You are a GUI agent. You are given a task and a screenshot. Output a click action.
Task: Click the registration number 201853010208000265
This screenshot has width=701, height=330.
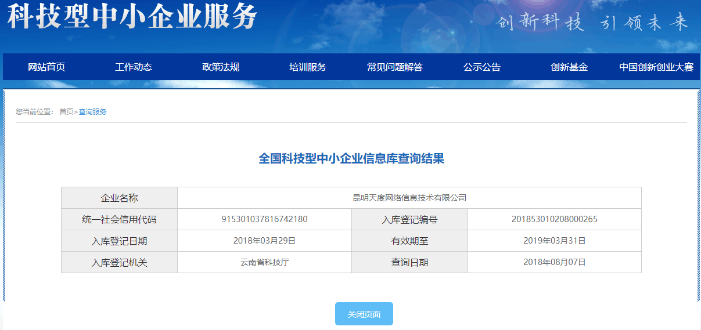point(554,219)
